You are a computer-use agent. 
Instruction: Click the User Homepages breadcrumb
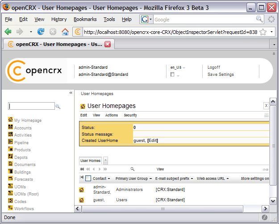[97, 94]
